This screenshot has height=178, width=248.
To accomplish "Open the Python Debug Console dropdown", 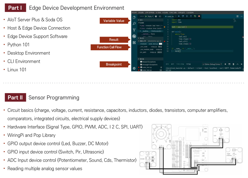I will tap(212, 64).
